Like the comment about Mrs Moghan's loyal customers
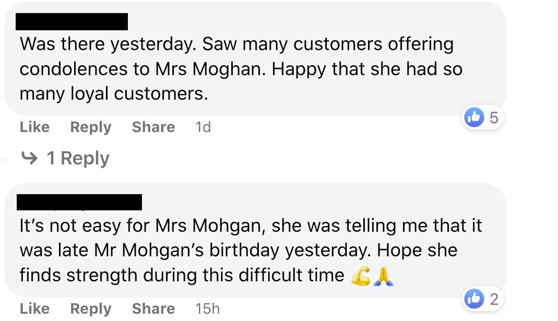Screen dimensions: 558x321 (34, 127)
